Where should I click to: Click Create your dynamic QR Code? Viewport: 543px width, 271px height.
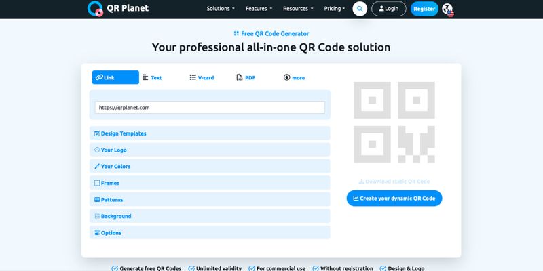pos(394,199)
